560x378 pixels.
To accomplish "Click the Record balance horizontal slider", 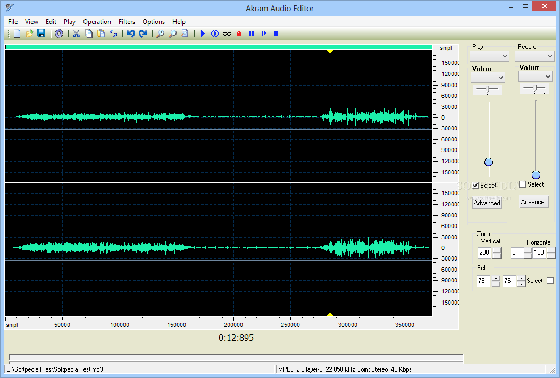I will pos(534,88).
